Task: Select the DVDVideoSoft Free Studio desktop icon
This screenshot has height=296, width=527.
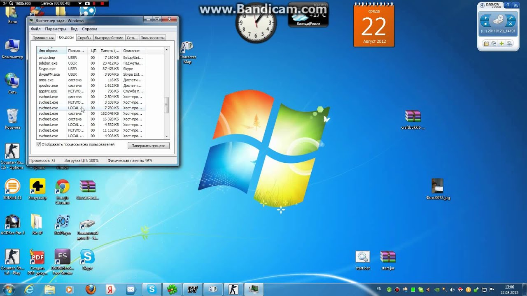Action: click(63, 262)
